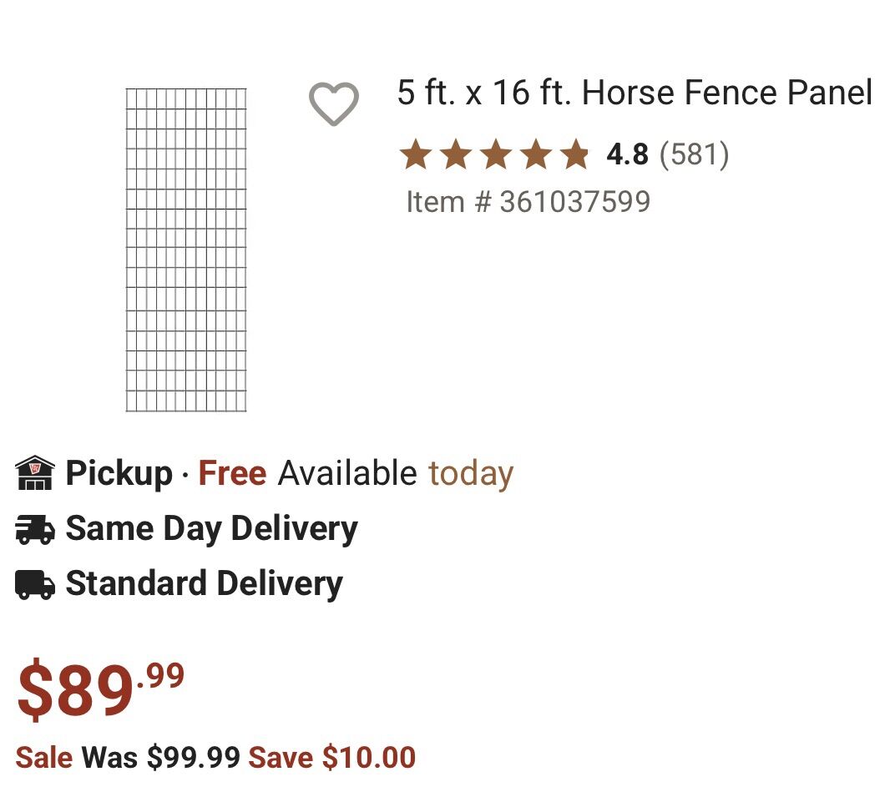The width and height of the screenshot is (885, 797).
Task: Click the today availability link
Action: (471, 472)
